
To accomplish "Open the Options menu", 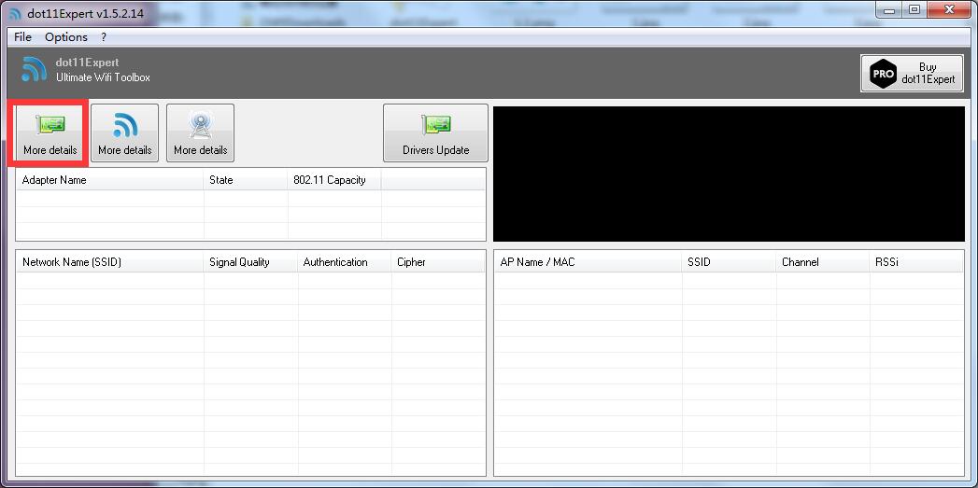I will pyautogui.click(x=66, y=37).
